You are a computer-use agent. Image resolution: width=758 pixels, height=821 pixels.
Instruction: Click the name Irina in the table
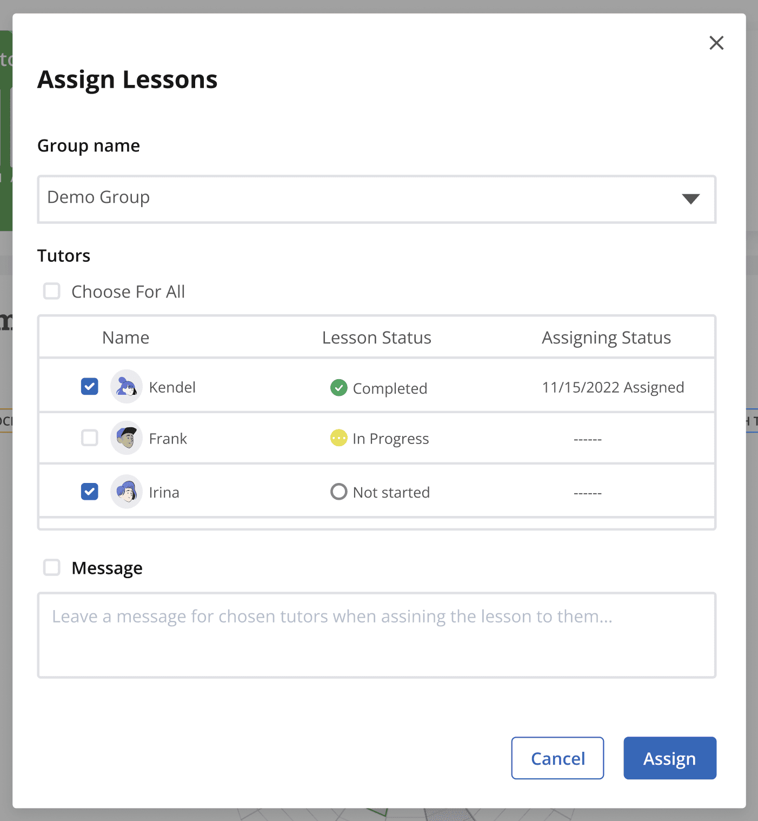coord(164,493)
